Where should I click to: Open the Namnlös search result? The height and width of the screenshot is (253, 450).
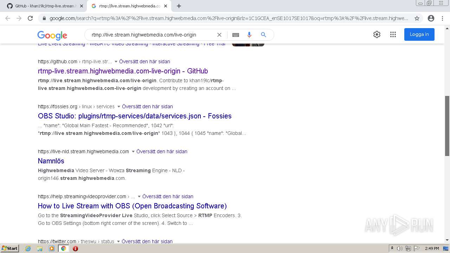(x=51, y=161)
